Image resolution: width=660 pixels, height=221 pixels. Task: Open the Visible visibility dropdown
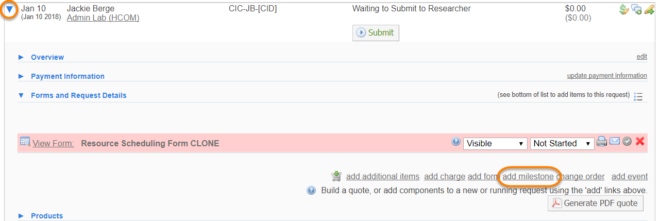click(x=495, y=143)
